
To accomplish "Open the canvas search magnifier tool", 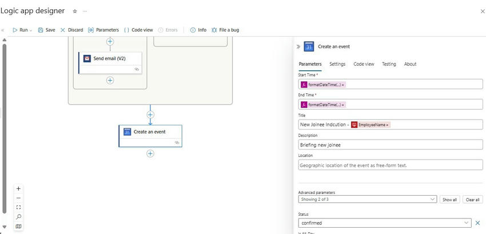I will coord(18,217).
